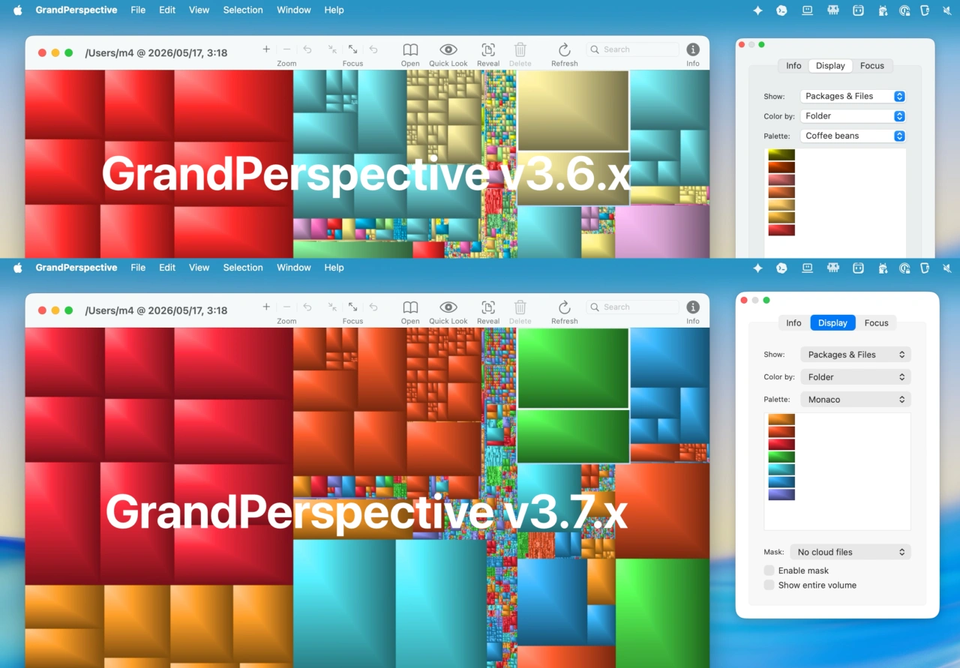Open the Monaco palette dropdown
Image resolution: width=960 pixels, height=668 pixels.
[x=856, y=400]
